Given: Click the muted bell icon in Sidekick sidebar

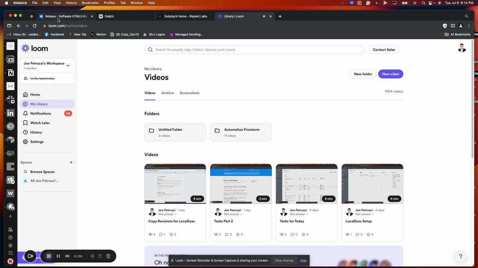Looking at the screenshot, I should click(10, 230).
